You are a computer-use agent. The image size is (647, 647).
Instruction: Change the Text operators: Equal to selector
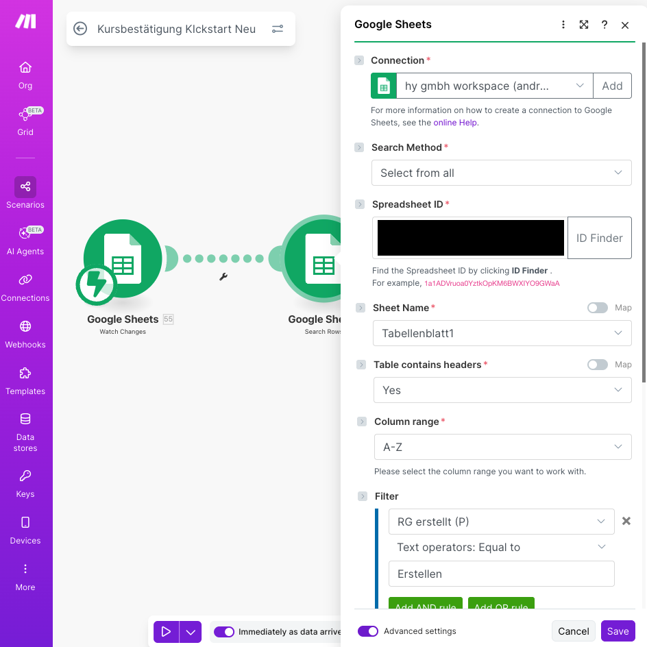(x=501, y=547)
